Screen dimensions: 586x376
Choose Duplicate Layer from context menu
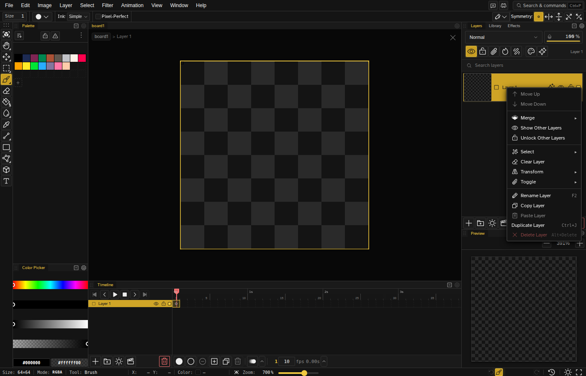point(544,225)
